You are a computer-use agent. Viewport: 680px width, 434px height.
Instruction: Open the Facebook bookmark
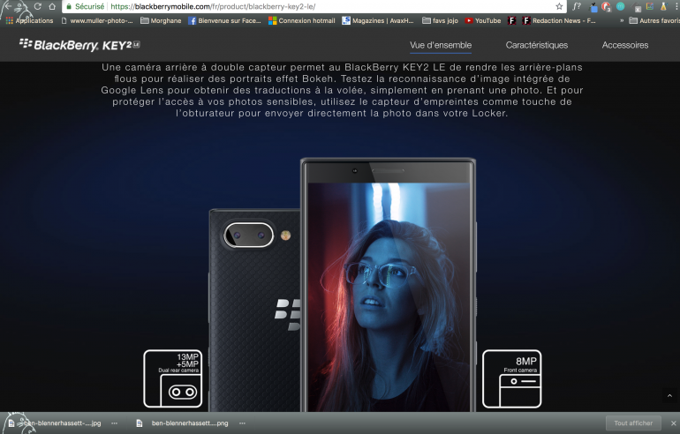pos(224,20)
